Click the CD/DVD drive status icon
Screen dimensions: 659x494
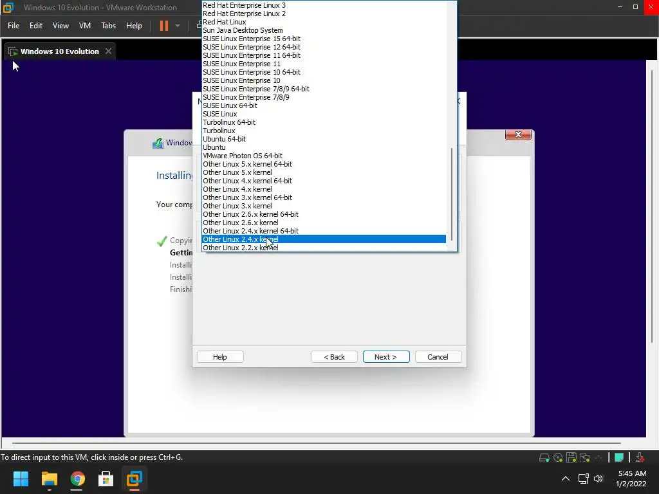pos(558,457)
